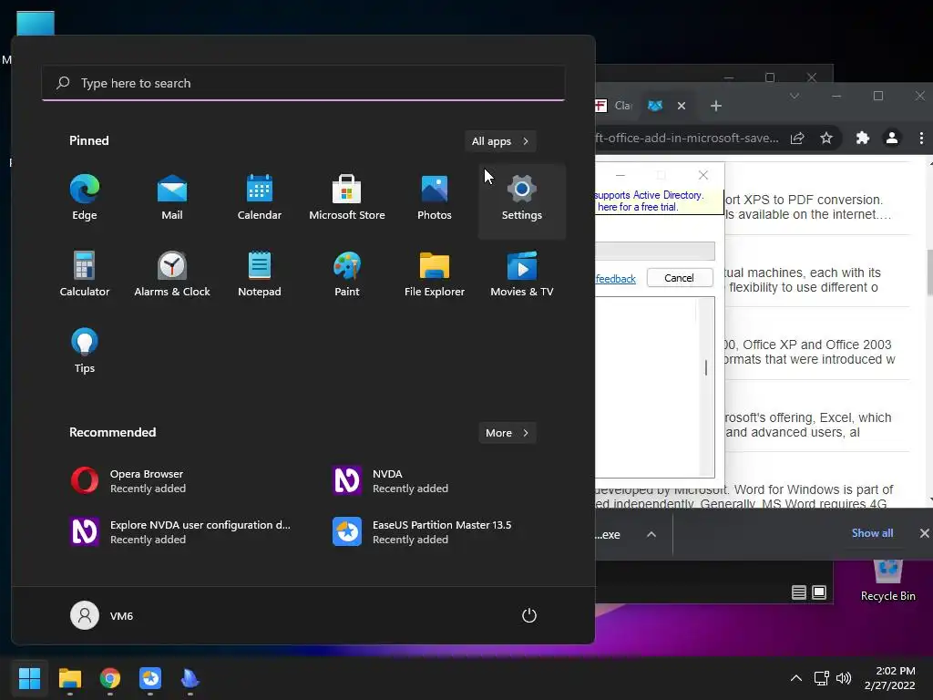Expand the .exe download options chevron
This screenshot has height=700, width=933.
(651, 534)
